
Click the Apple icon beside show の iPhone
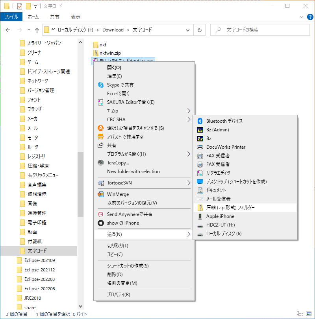[x=100, y=223]
